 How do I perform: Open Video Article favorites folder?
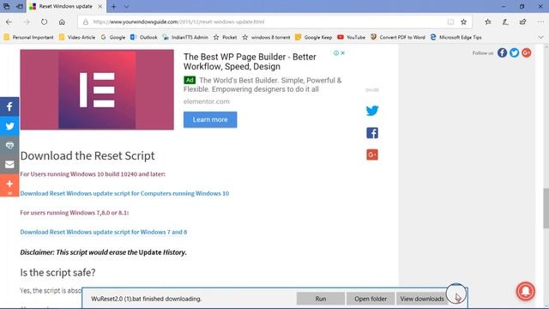77,37
